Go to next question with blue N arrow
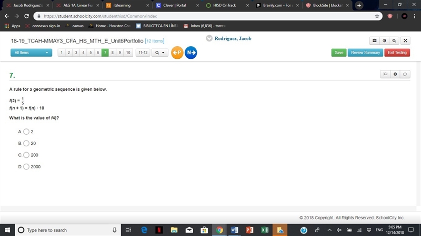 click(191, 52)
